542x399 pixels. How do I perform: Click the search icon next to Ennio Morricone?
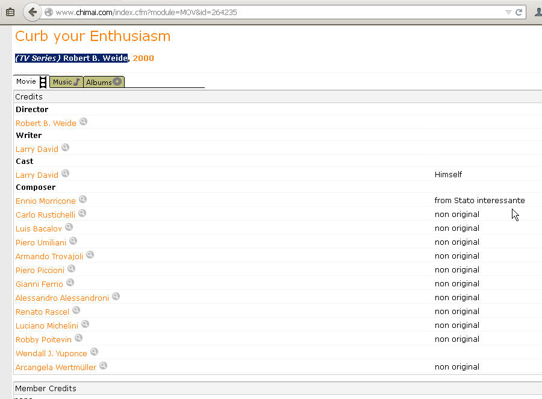[83, 199]
